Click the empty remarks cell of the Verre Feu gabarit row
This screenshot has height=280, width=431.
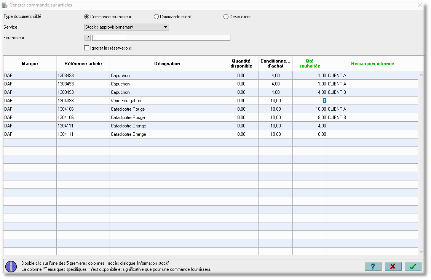372,101
